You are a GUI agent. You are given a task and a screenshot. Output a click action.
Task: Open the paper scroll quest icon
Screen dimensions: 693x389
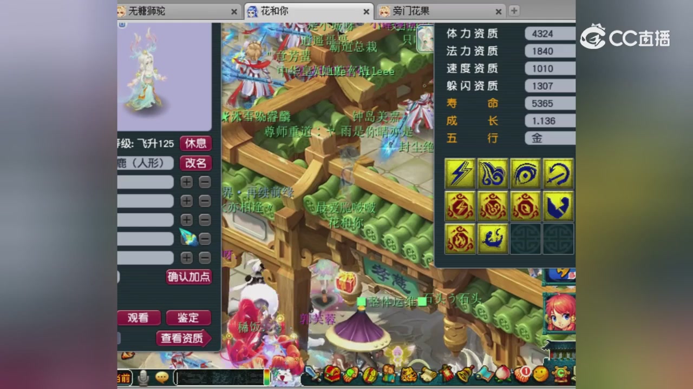pos(428,374)
